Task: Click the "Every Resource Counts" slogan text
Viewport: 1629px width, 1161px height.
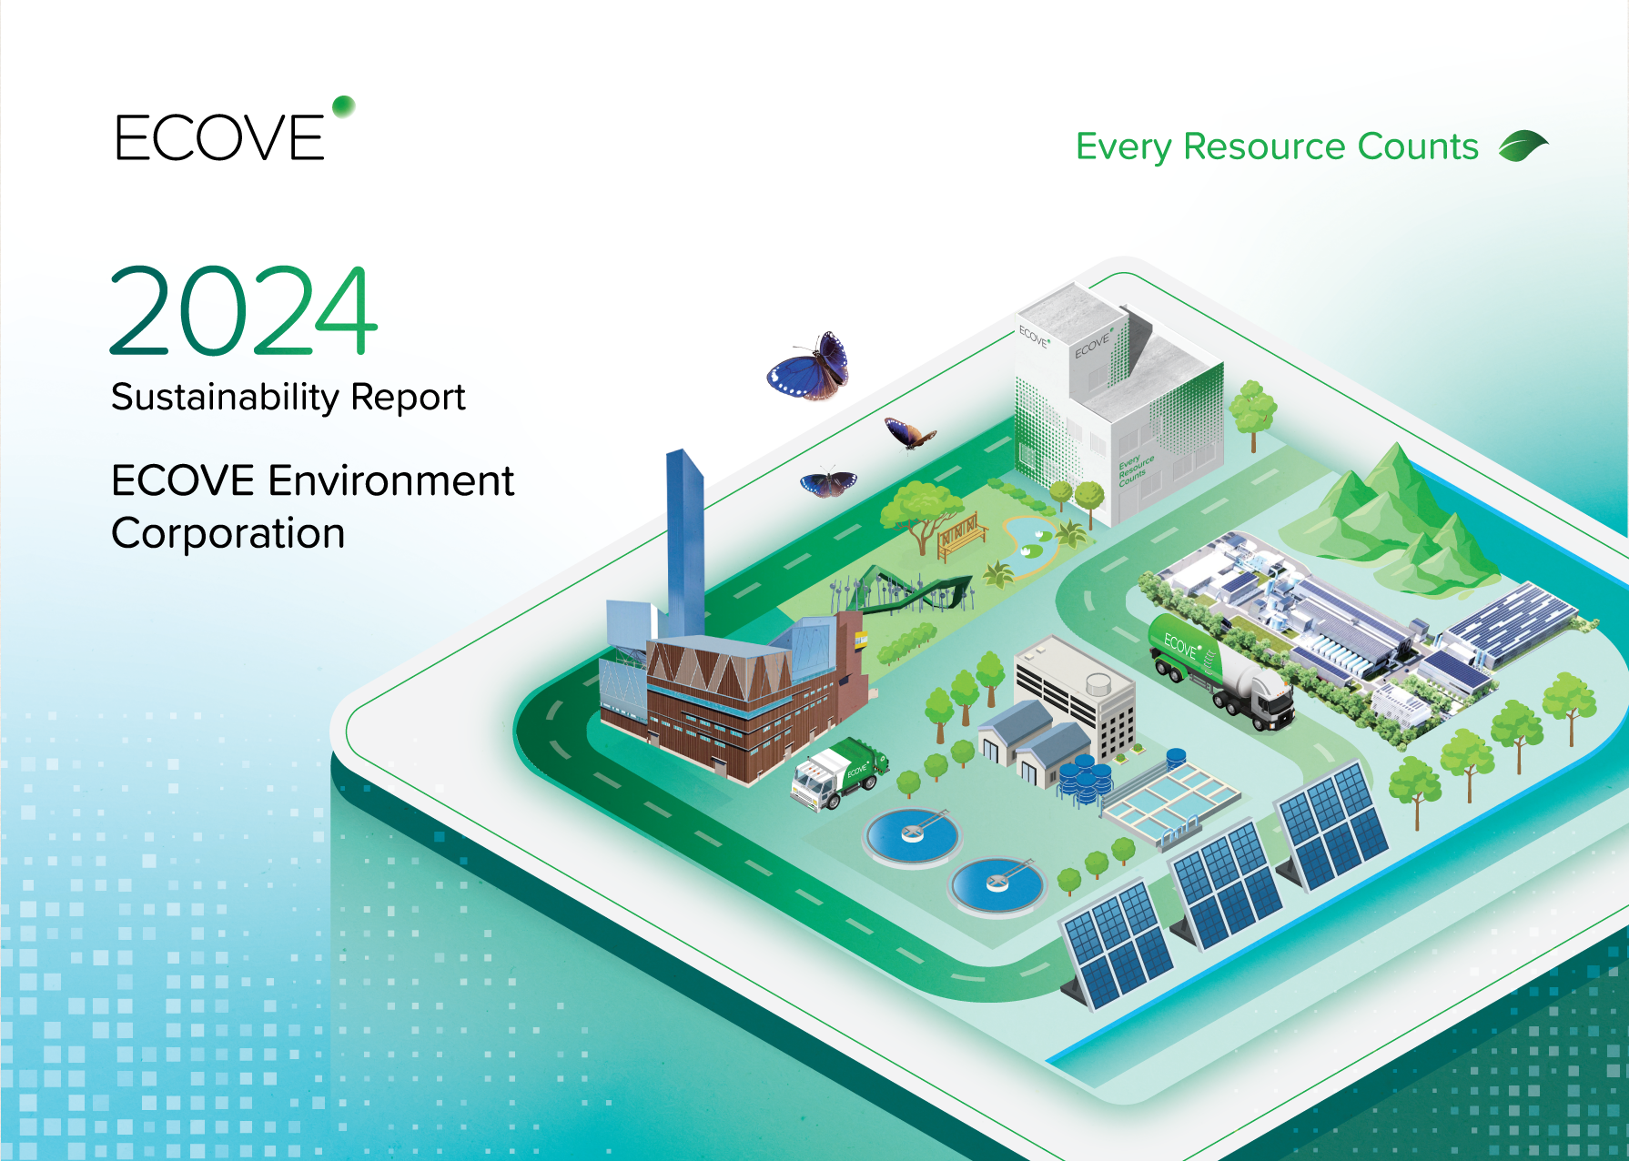Action: 1277,146
